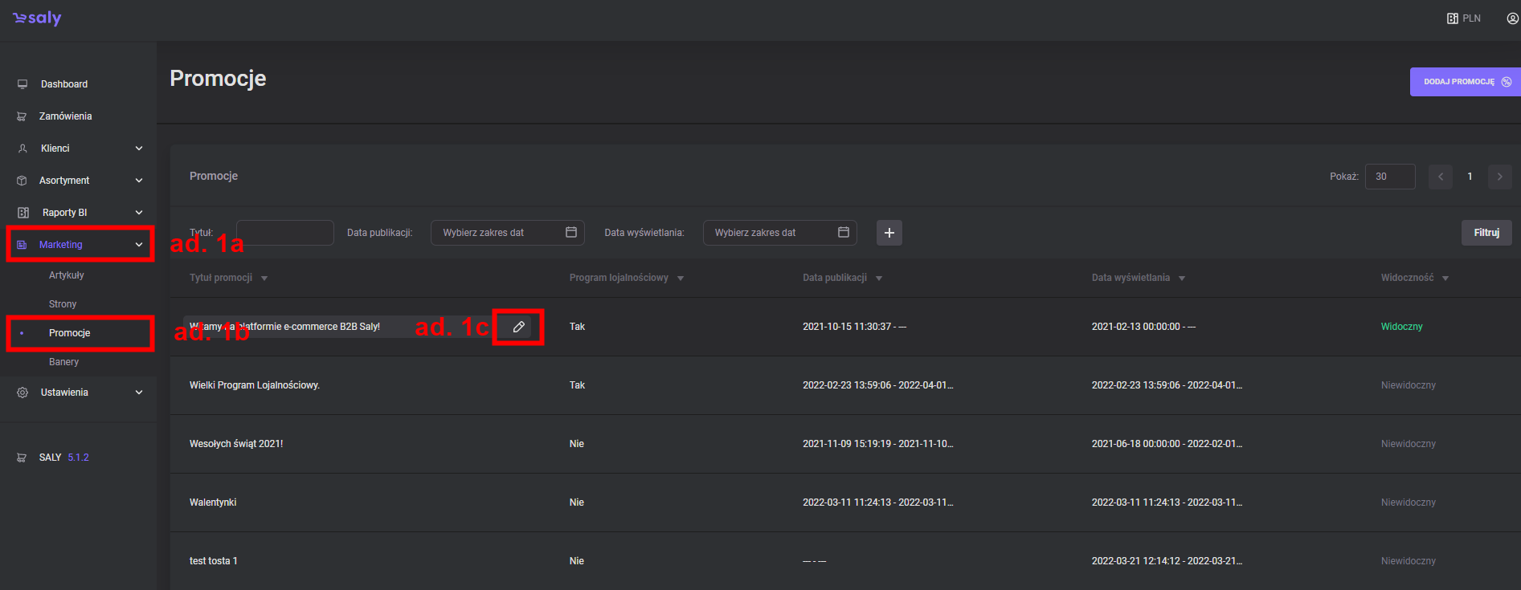This screenshot has height=590, width=1521.
Task: Expand the Klienci sidebar menu
Action: pyautogui.click(x=139, y=149)
